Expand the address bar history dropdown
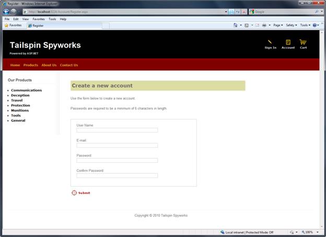 point(226,12)
